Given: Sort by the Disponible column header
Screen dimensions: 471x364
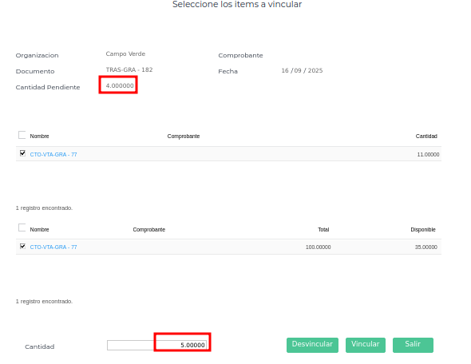Looking at the screenshot, I should pyautogui.click(x=423, y=230).
